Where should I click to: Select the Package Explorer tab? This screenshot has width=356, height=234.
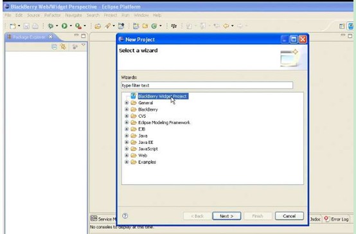point(30,37)
